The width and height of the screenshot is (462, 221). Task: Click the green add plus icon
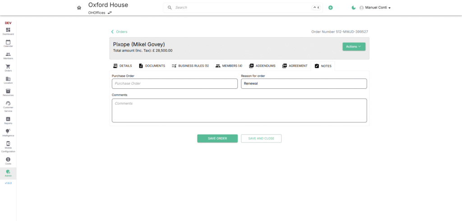[x=330, y=8]
